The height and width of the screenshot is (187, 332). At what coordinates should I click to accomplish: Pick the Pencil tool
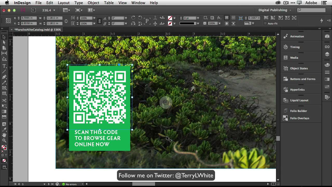(x=4, y=82)
